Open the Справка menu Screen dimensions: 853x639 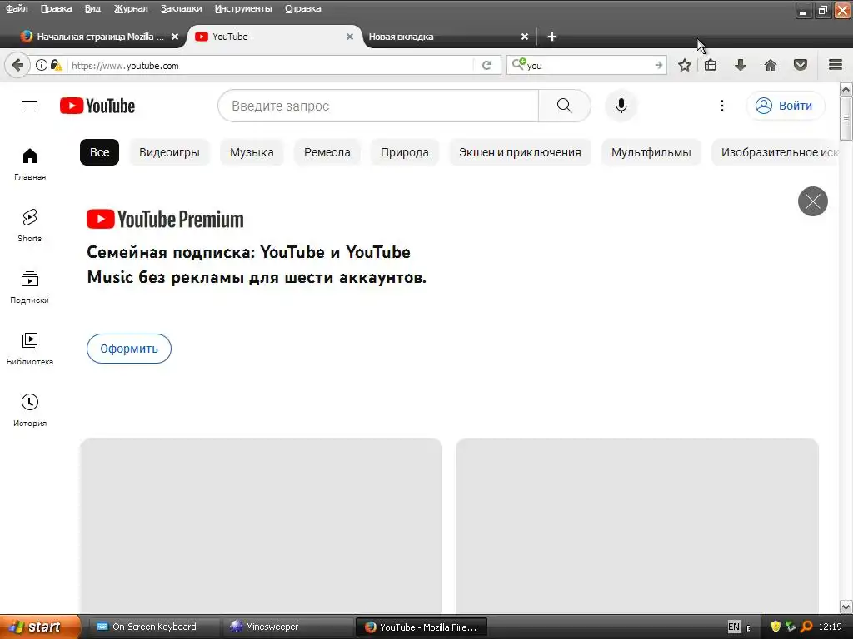tap(302, 8)
